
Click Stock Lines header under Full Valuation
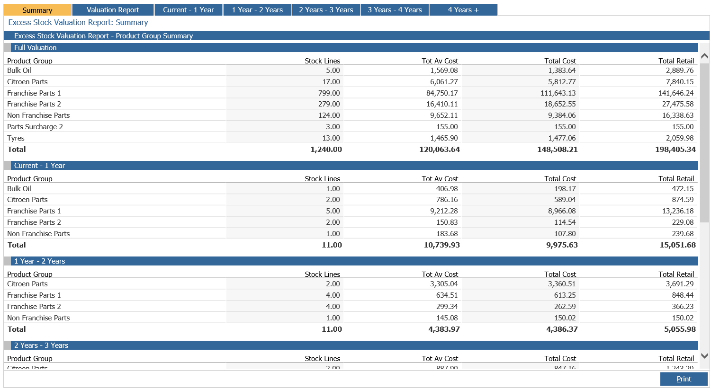[322, 61]
